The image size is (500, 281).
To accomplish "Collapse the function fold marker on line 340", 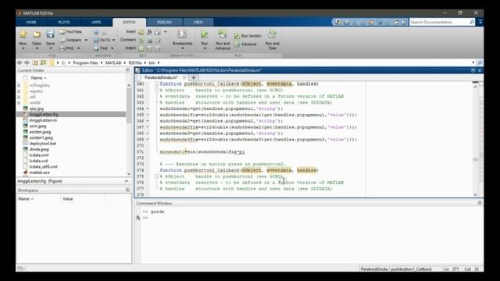I will tap(156, 84).
